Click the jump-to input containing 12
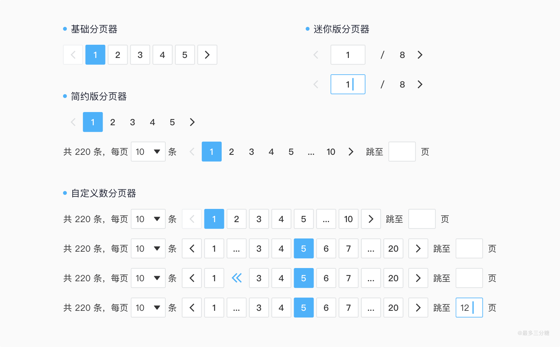The height and width of the screenshot is (347, 560). [x=469, y=308]
